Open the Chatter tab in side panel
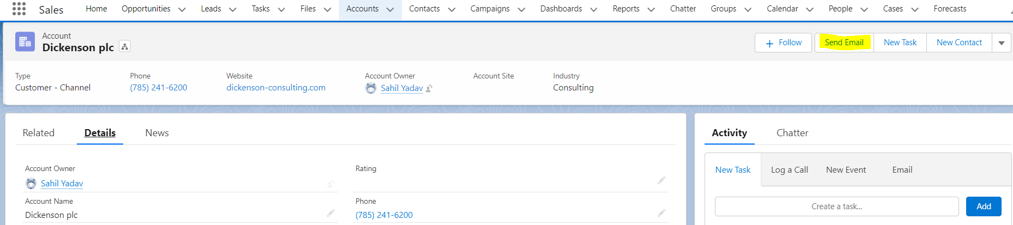The image size is (1013, 225). pyautogui.click(x=792, y=133)
